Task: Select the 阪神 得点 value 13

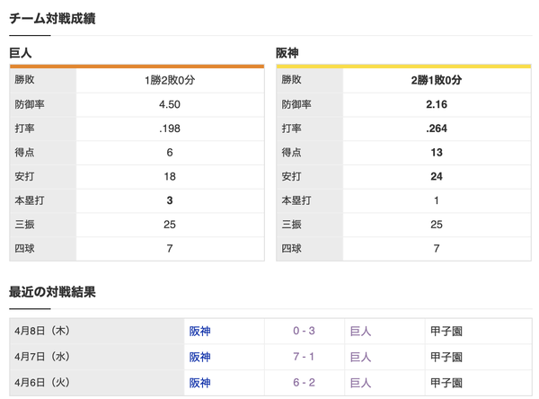Action: click(437, 153)
